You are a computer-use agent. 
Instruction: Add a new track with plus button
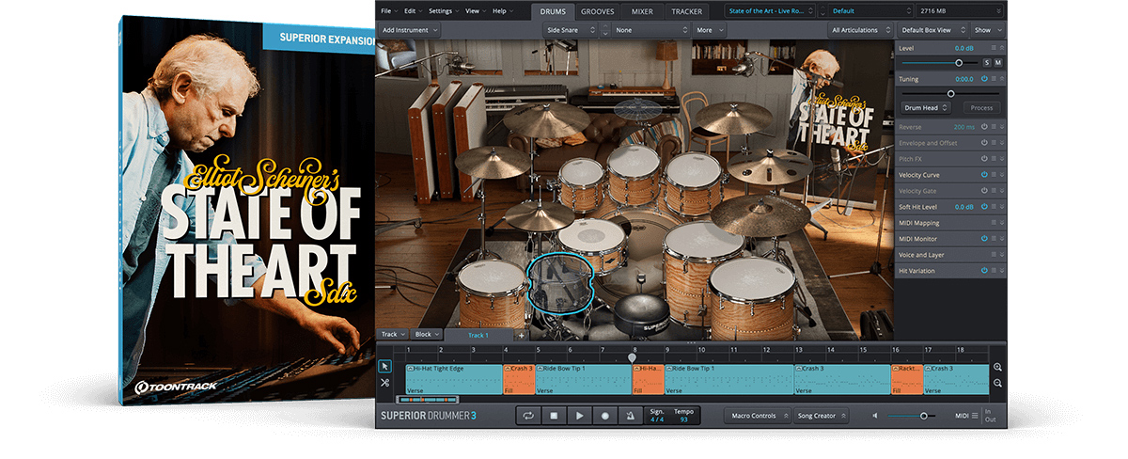click(x=522, y=335)
